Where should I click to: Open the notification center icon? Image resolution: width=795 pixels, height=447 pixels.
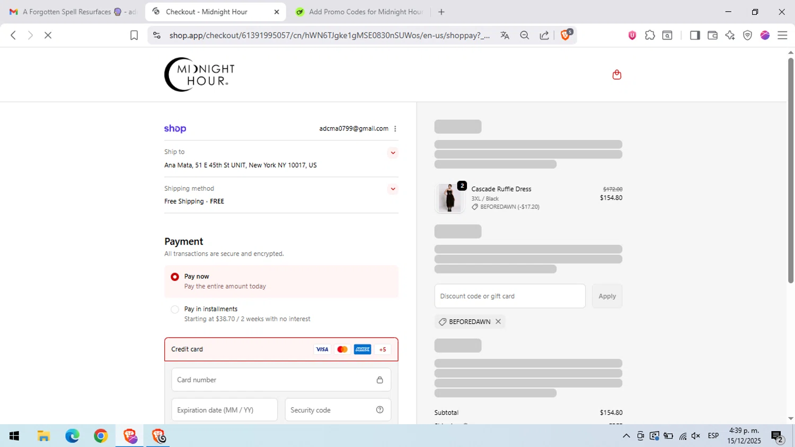click(778, 436)
